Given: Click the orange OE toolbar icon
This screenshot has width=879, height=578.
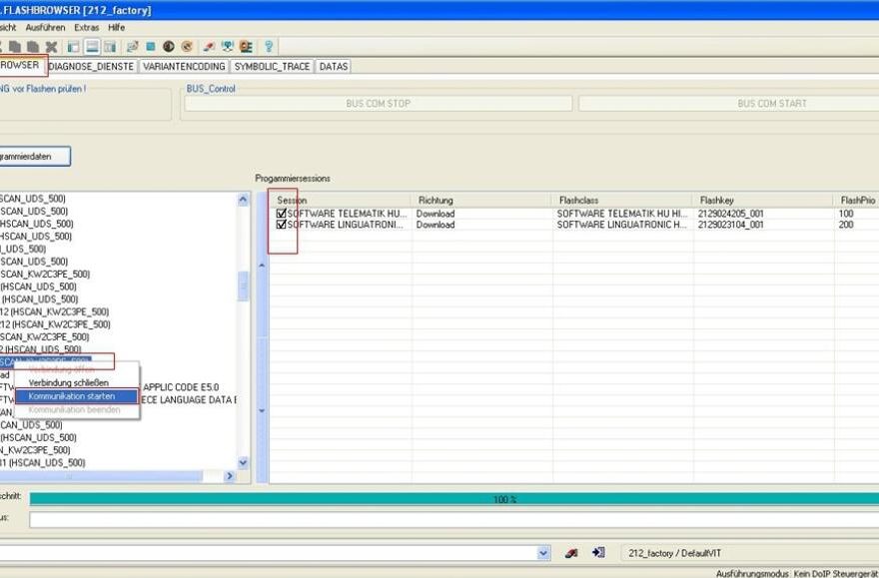Looking at the screenshot, I should 246,47.
